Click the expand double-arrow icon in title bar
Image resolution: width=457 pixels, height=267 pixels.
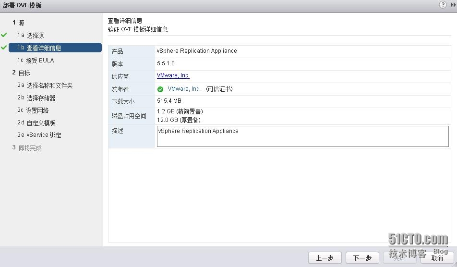tap(453, 5)
